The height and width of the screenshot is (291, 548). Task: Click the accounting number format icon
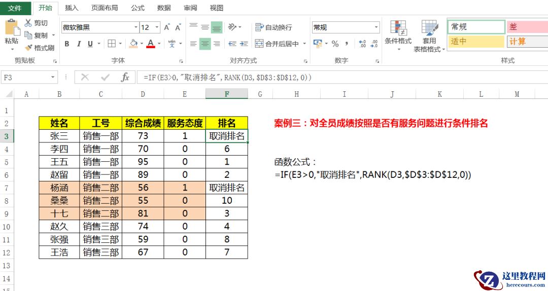[x=318, y=44]
